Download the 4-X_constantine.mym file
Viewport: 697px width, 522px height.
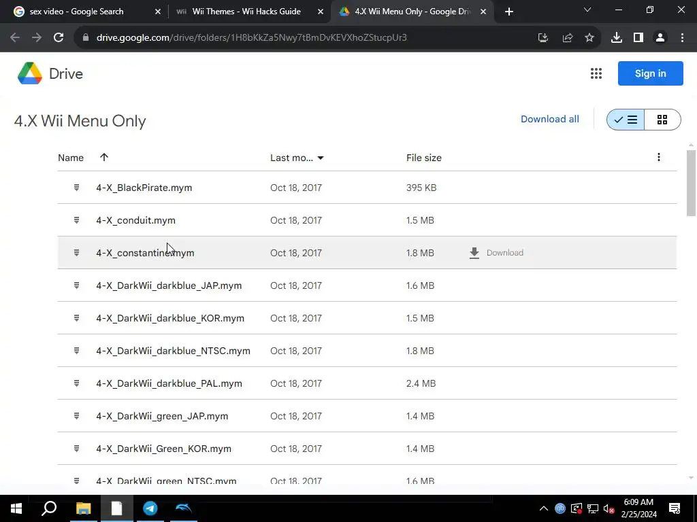pos(496,253)
